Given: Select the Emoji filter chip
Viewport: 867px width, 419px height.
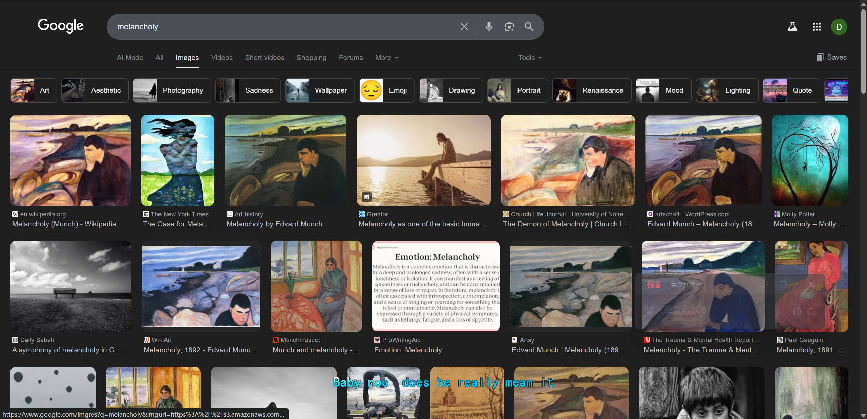Looking at the screenshot, I should [x=387, y=90].
